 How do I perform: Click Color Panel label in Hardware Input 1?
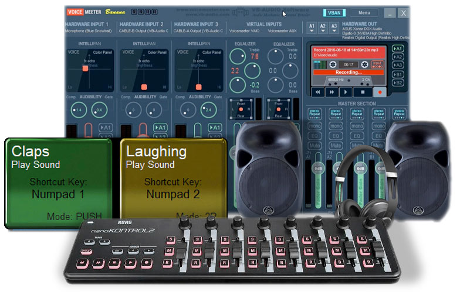[102, 53]
